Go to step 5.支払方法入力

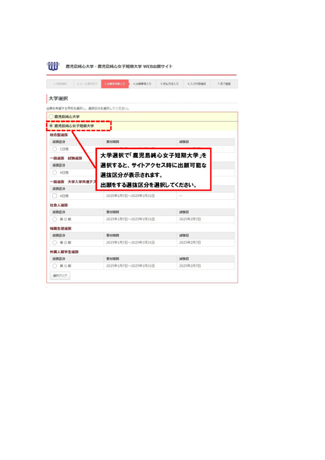click(x=169, y=84)
